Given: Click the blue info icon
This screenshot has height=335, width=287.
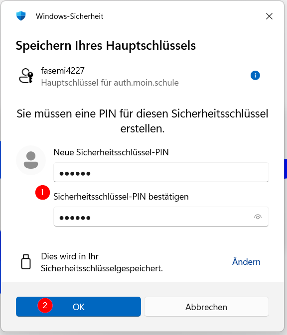Looking at the screenshot, I should (255, 76).
